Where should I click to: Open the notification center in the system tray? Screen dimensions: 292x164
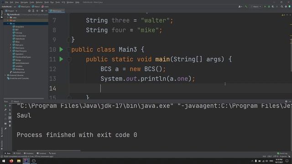287,161
